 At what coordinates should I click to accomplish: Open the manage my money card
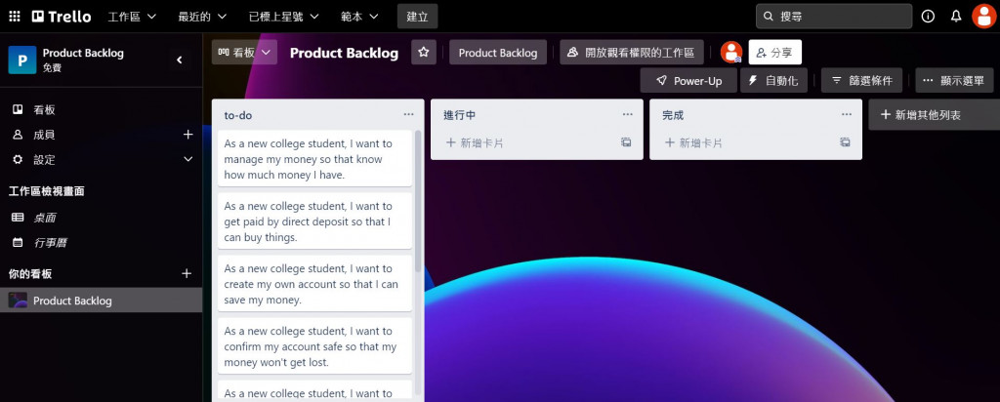click(314, 159)
